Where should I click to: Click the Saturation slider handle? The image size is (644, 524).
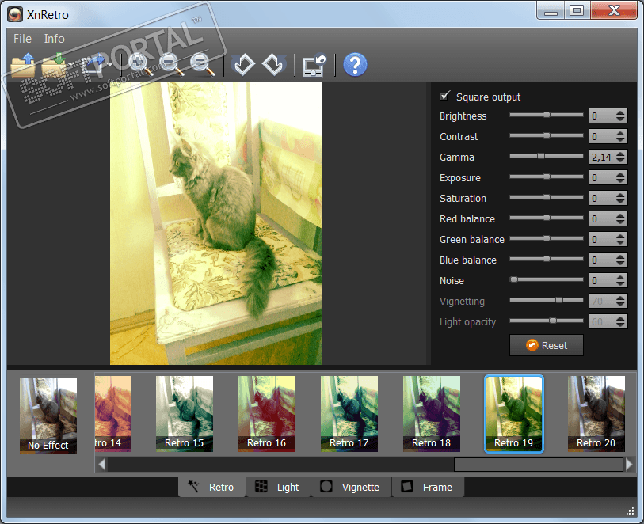pos(547,197)
